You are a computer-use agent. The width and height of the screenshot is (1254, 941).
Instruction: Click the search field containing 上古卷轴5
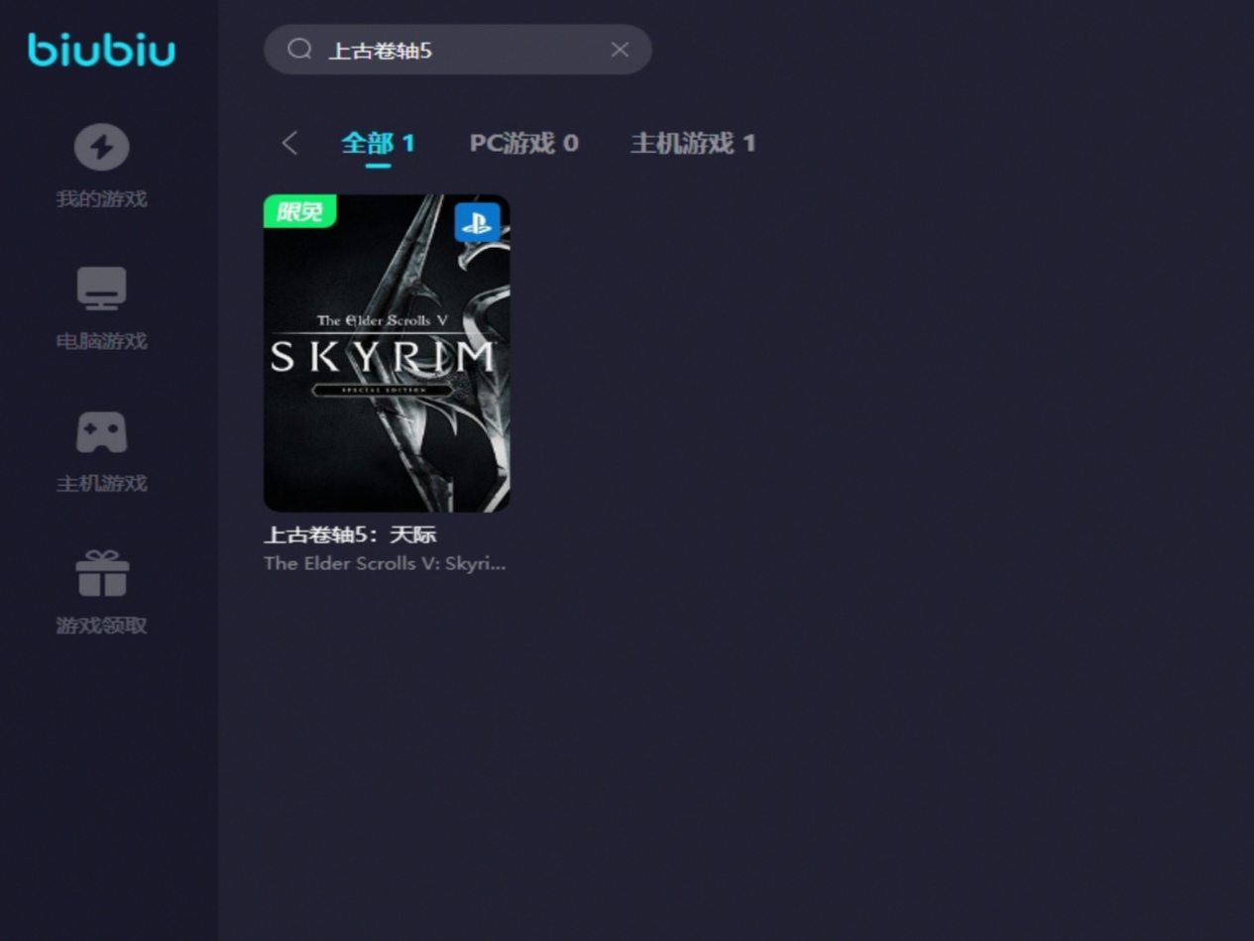[x=458, y=50]
